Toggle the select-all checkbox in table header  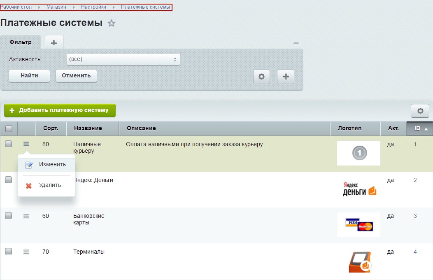[9, 128]
